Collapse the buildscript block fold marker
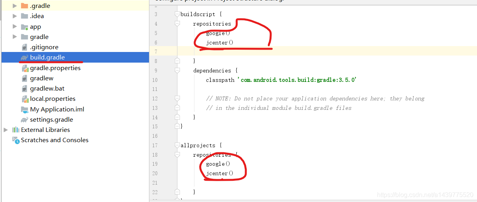The image size is (477, 202). click(177, 14)
